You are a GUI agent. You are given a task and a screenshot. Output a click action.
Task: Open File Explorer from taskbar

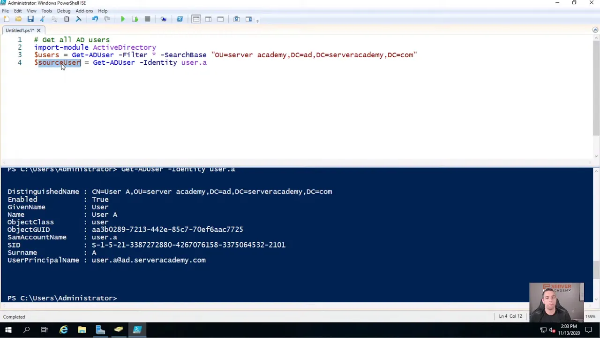pyautogui.click(x=82, y=330)
